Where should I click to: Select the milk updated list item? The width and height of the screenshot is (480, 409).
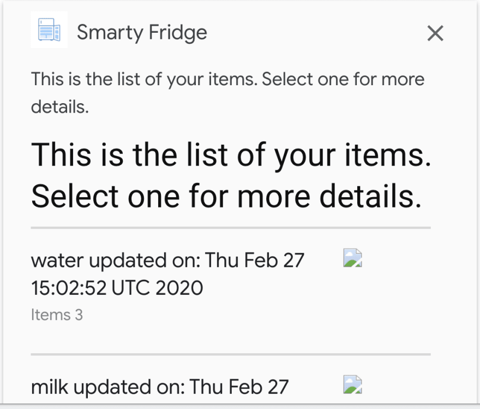coord(231,382)
